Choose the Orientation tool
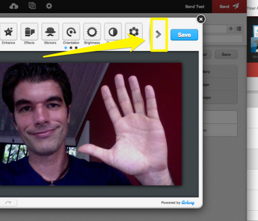The image size is (258, 221). 71,32
